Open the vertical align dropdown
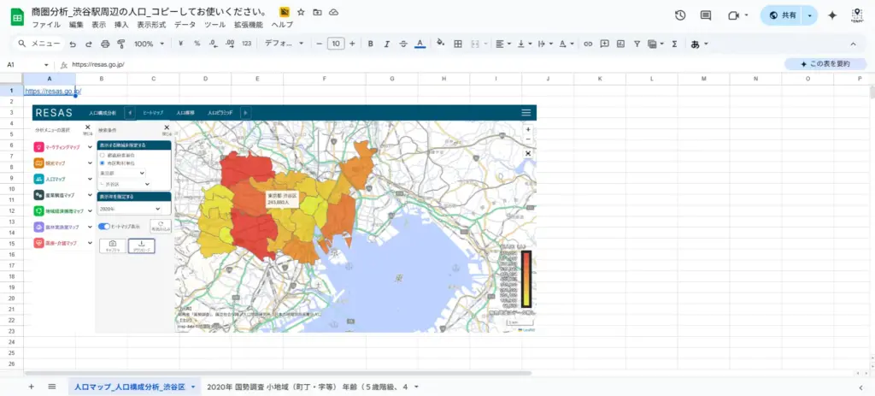Screen dimensions: 875x396 525,44
